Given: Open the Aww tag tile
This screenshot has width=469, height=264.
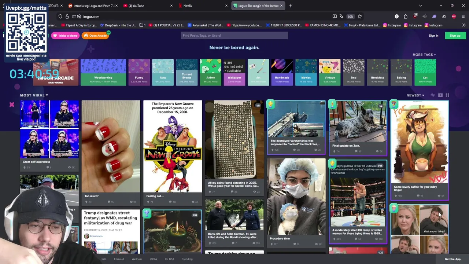Looking at the screenshot, I should 163,72.
